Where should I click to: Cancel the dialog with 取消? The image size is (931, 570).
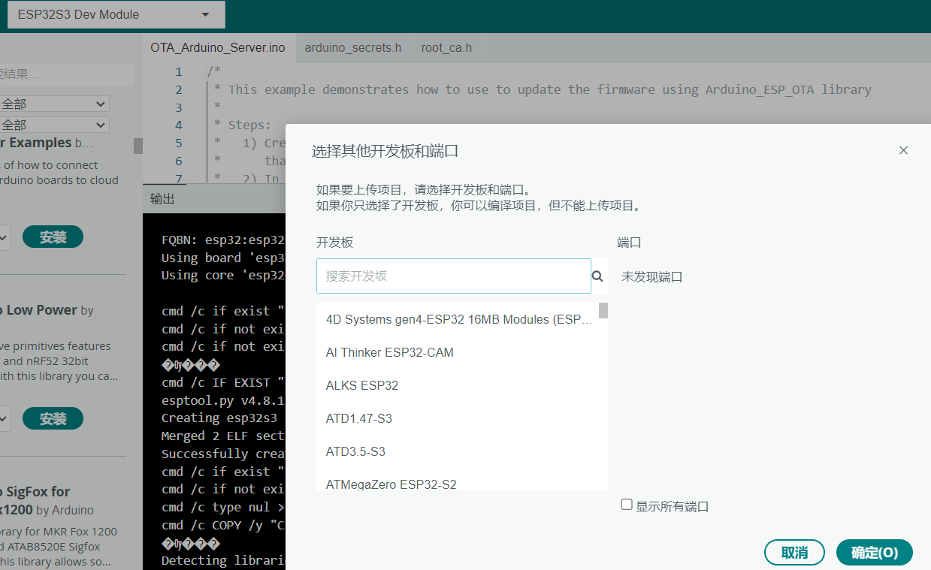794,552
